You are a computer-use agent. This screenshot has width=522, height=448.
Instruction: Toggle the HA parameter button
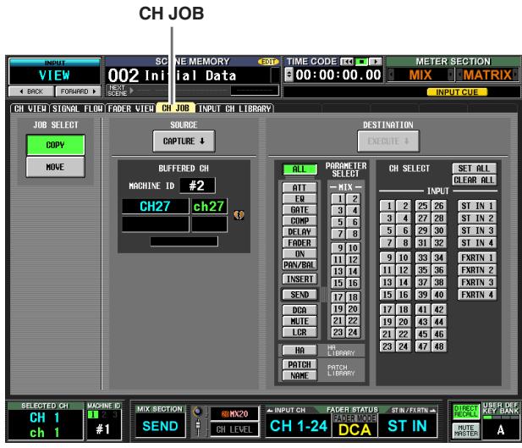299,351
